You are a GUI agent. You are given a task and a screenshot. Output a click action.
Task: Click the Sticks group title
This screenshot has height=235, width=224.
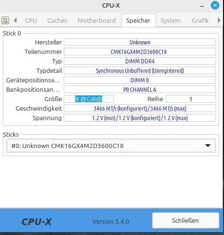point(11,134)
